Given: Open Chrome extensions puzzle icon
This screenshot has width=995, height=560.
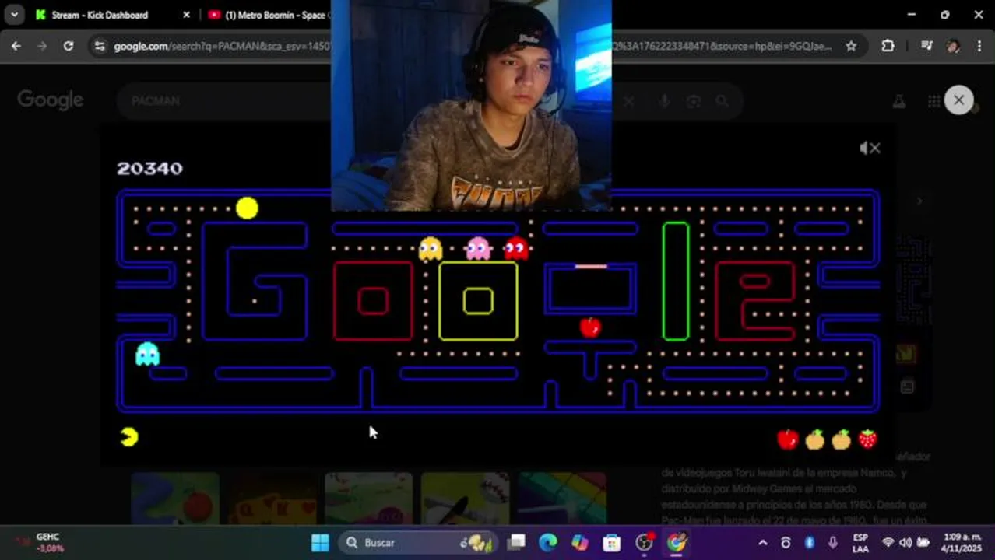Looking at the screenshot, I should click(x=888, y=46).
